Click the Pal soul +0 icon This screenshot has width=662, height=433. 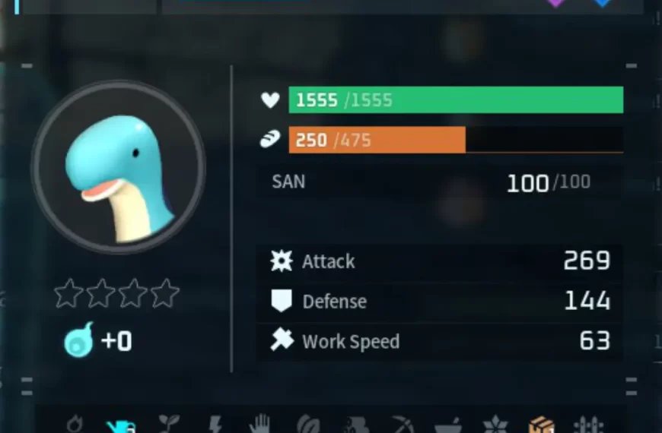point(78,340)
